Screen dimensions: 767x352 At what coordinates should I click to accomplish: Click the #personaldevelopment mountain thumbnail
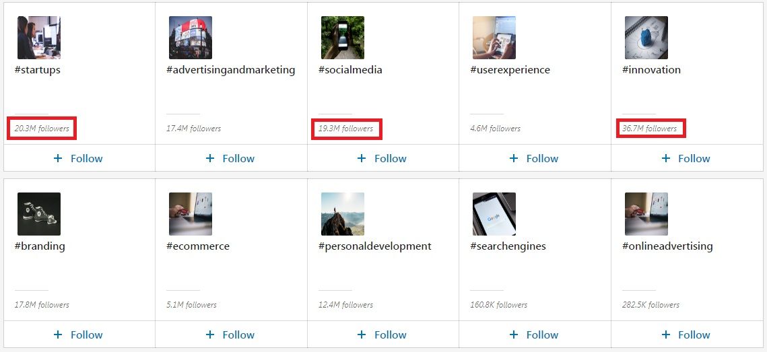point(343,214)
